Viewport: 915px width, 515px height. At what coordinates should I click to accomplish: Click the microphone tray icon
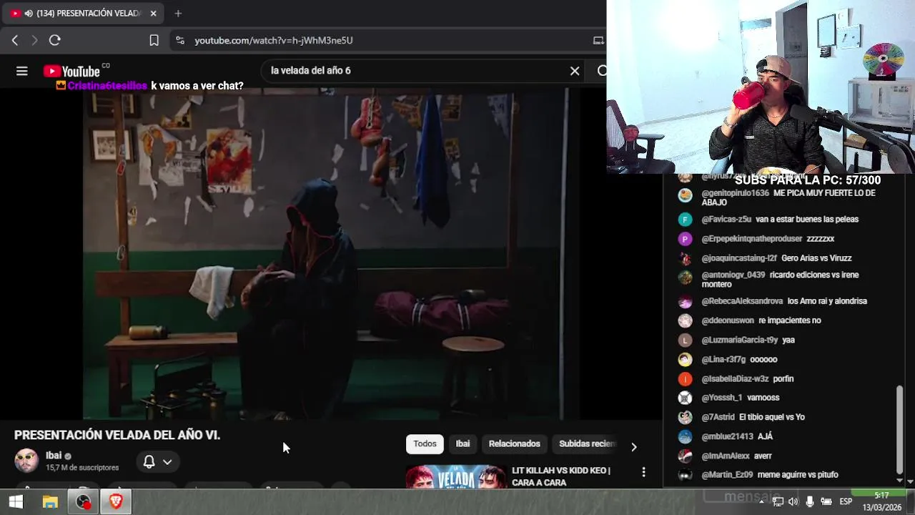(x=810, y=502)
